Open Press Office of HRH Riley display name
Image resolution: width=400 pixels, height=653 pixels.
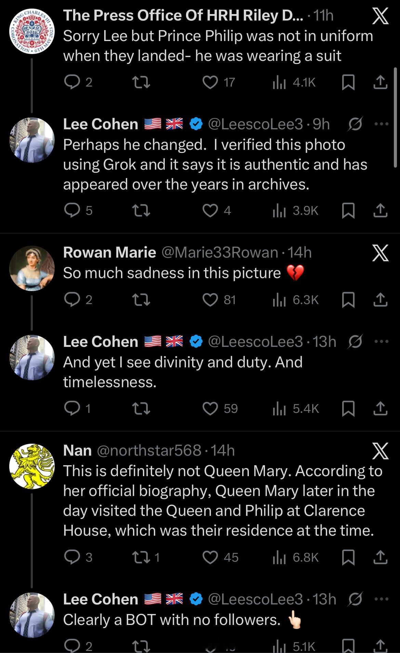(x=183, y=15)
